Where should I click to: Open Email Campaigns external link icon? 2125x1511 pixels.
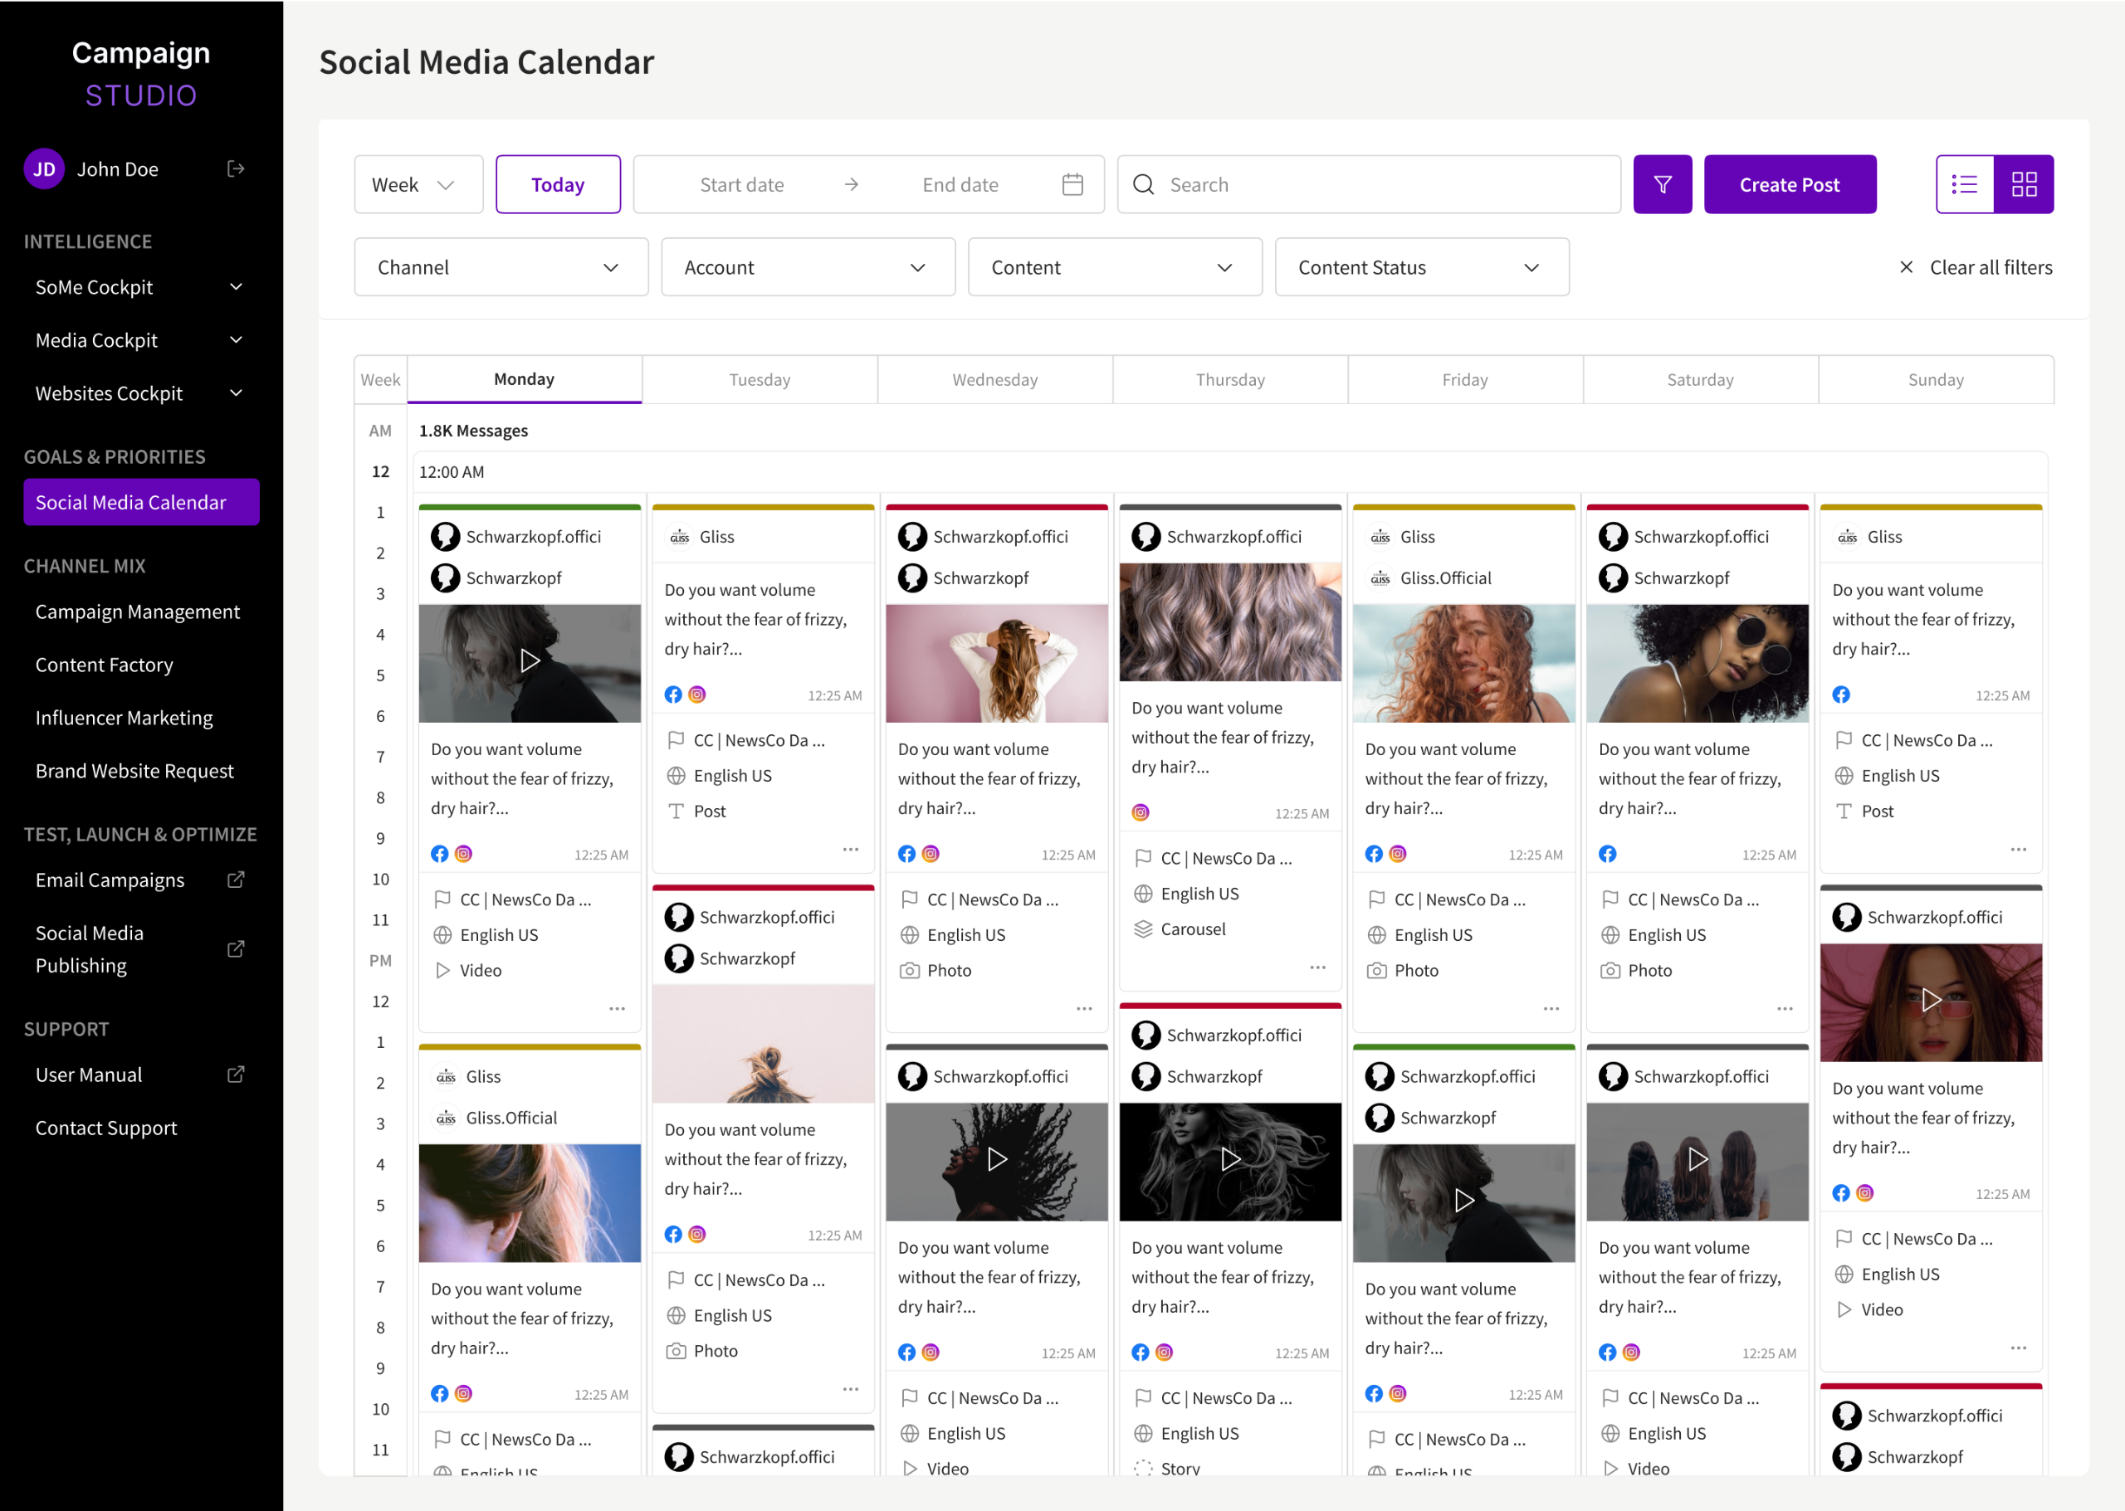237,880
